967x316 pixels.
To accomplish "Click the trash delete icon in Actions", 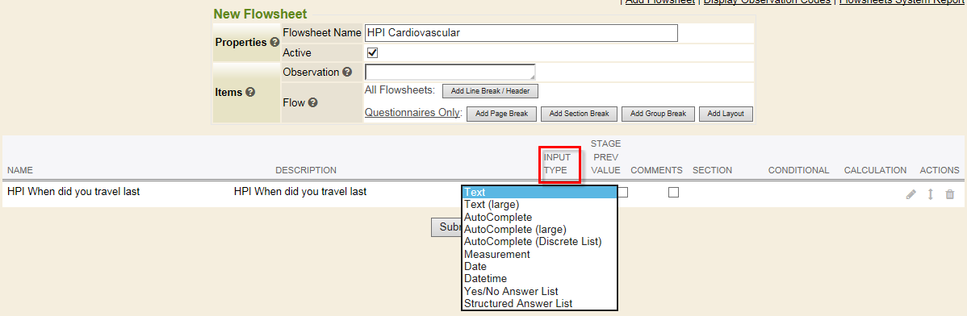I will [950, 194].
